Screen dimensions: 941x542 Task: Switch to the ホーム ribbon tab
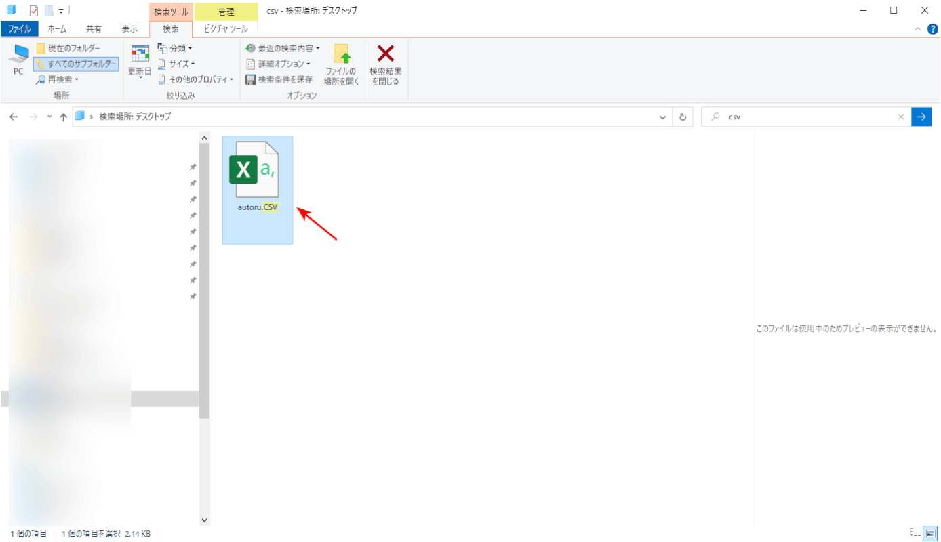(x=57, y=29)
